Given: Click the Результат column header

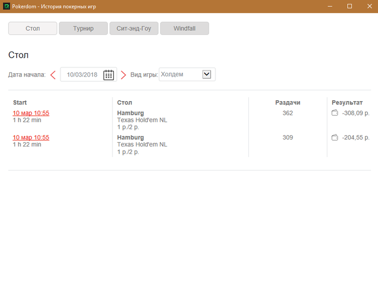Looking at the screenshot, I should point(347,103).
